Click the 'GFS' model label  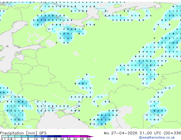click(43, 133)
